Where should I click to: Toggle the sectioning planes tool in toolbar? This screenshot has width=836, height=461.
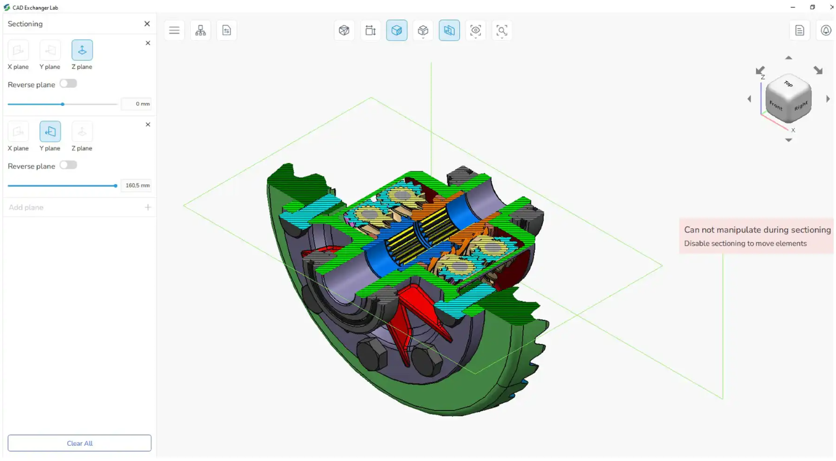[449, 31]
